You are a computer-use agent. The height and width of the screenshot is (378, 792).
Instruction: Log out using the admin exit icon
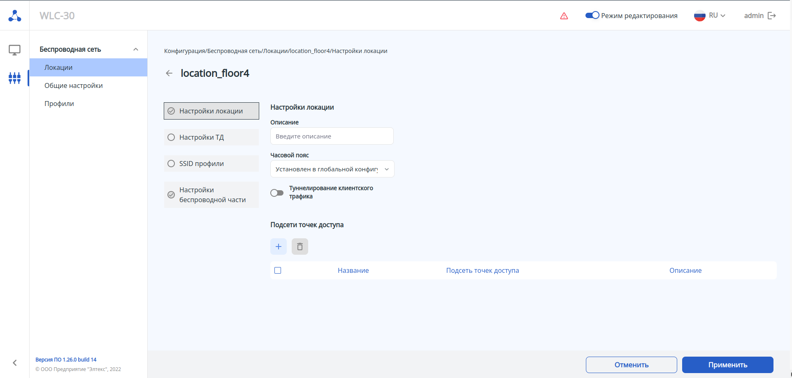(x=772, y=16)
